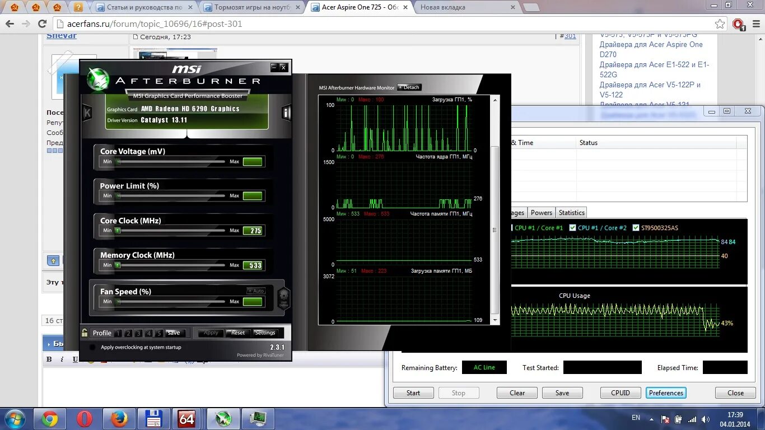765x430 pixels.
Task: Adjust the Power Limit slider
Action: 170,196
